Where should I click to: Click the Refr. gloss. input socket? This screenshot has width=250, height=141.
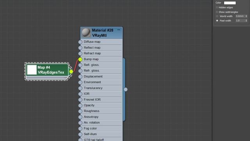tap(80, 71)
